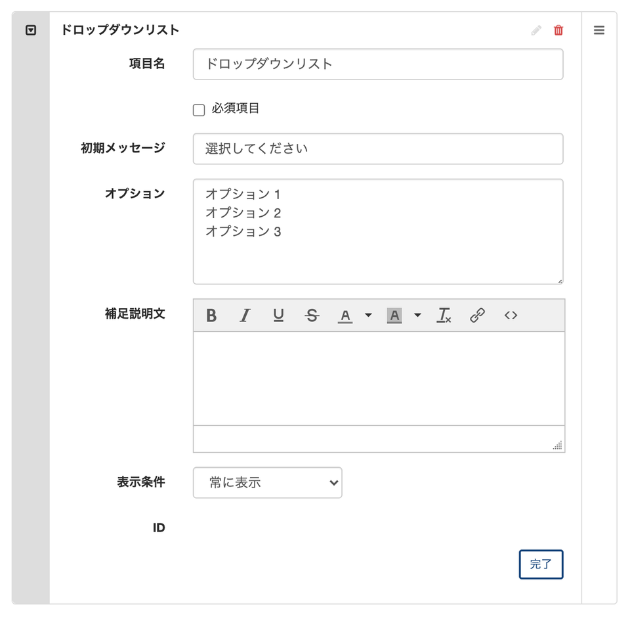630x617 pixels.
Task: Check the 必須項目 checkbox
Action: click(x=199, y=110)
